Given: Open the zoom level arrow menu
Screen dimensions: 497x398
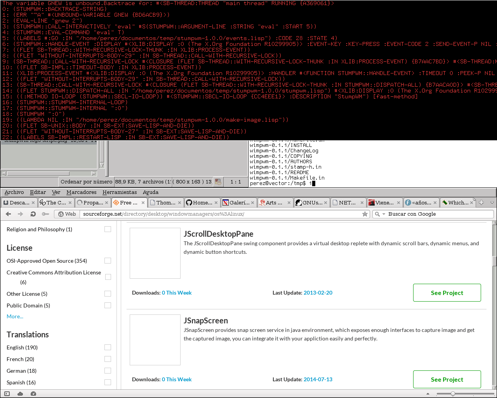Looking at the screenshot, I should [428, 394].
